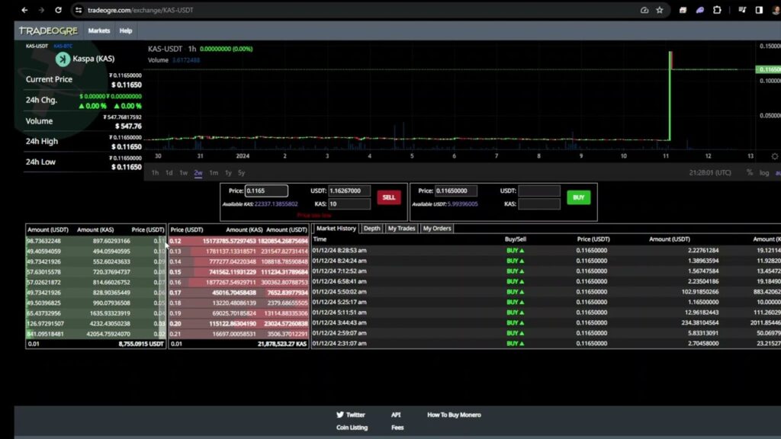
Task: Select sell order at price 0.15
Action: [x=239, y=272]
